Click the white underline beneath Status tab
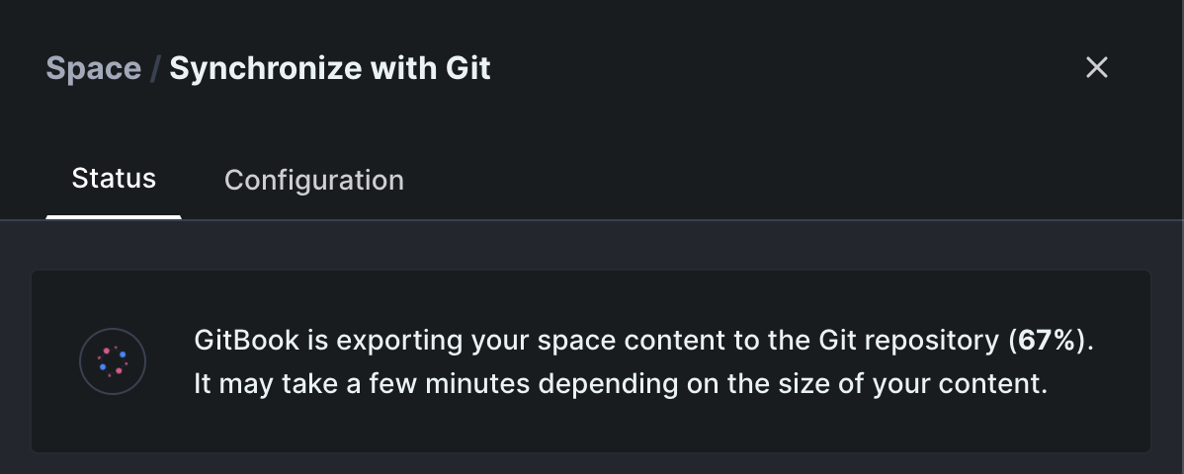 point(114,216)
